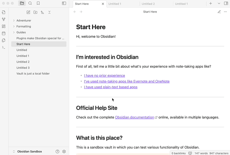
Task: Open the bookmarks pane
Action: pyautogui.click(x=38, y=3)
